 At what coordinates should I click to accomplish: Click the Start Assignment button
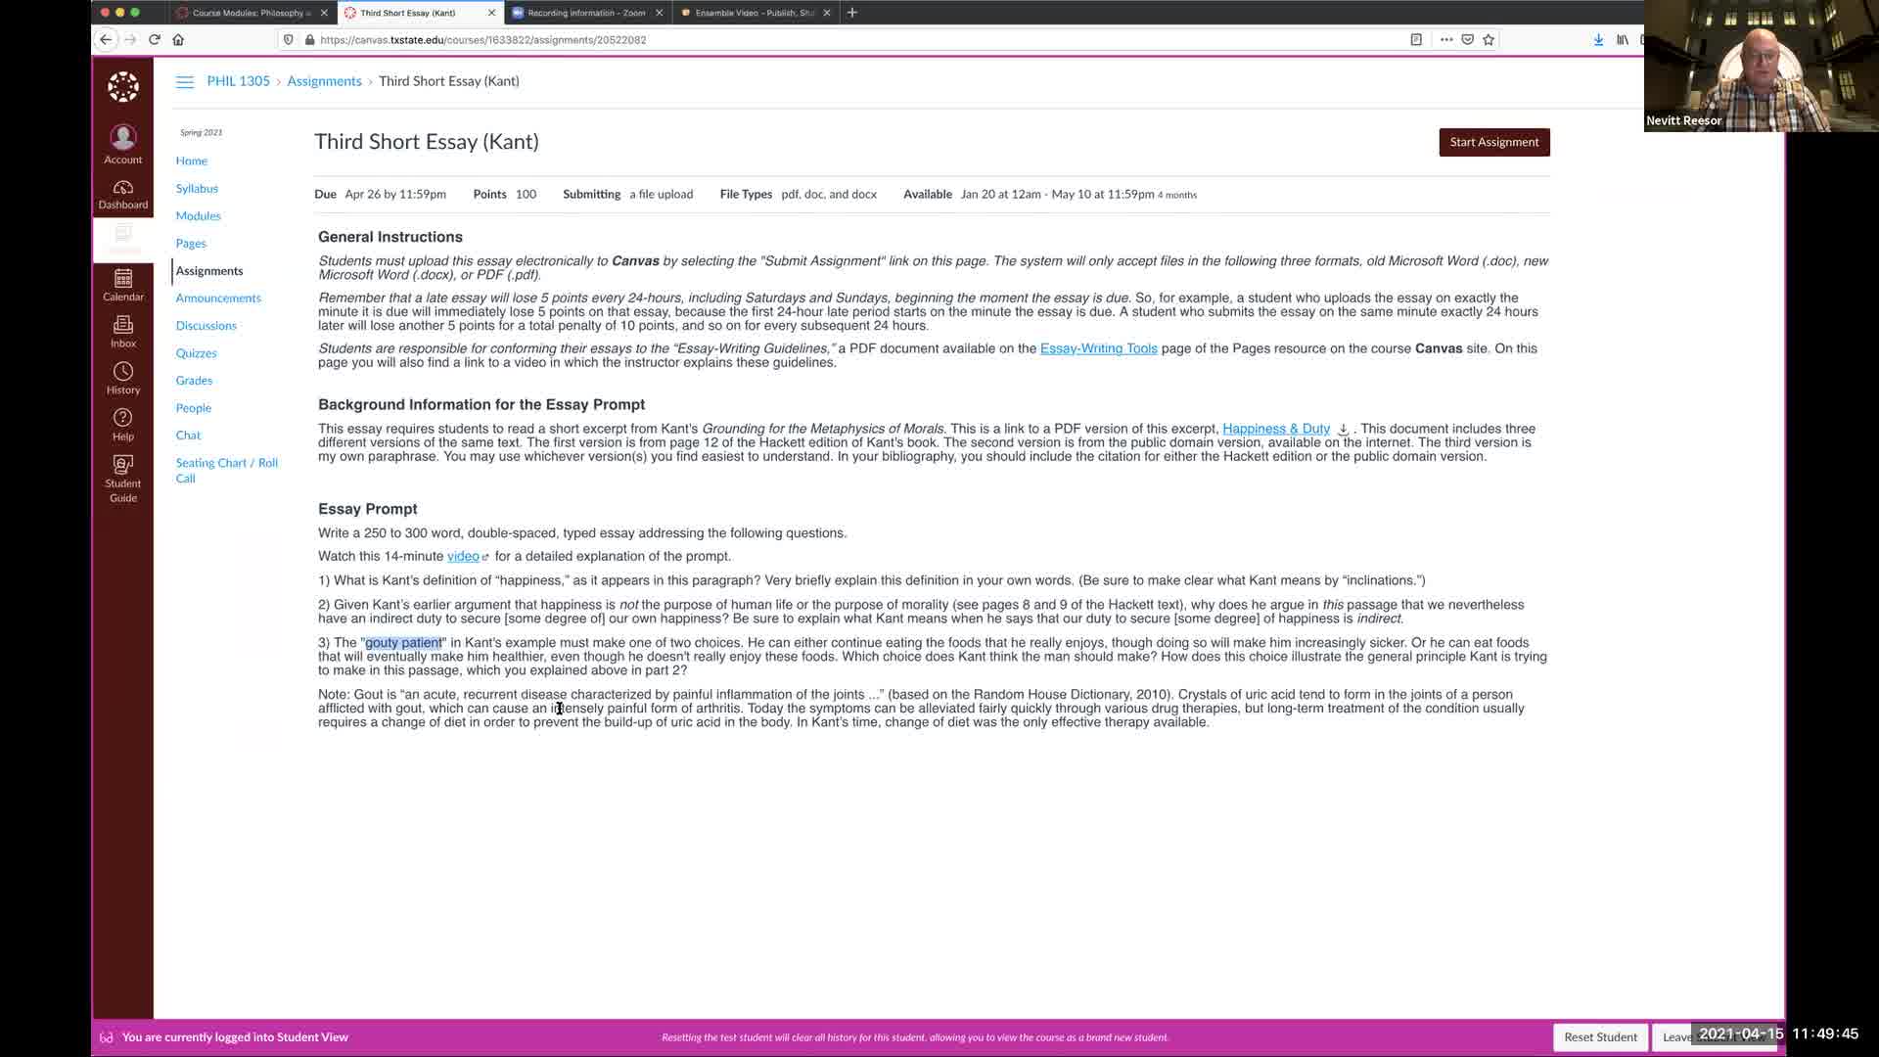pos(1493,142)
